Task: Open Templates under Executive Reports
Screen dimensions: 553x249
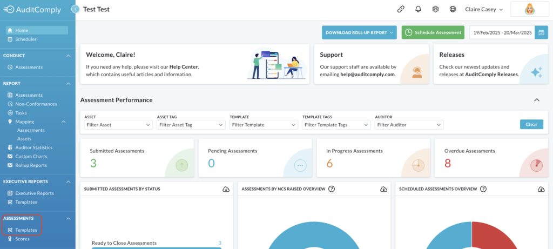Action: tap(22, 202)
